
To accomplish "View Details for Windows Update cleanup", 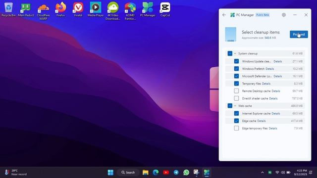I will [277, 61].
